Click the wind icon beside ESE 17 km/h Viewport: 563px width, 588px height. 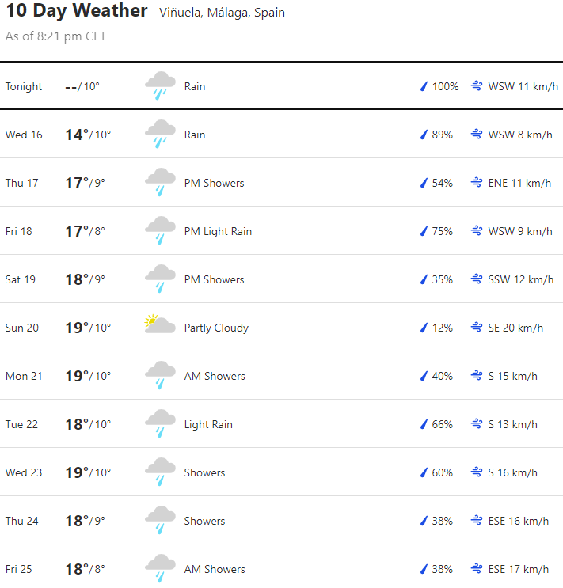click(477, 569)
